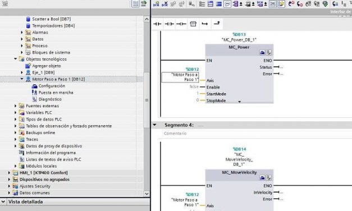
Task: Insert an output coil from favorites
Action: [x=181, y=24]
